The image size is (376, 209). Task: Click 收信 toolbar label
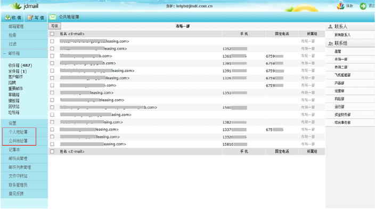(x=17, y=18)
